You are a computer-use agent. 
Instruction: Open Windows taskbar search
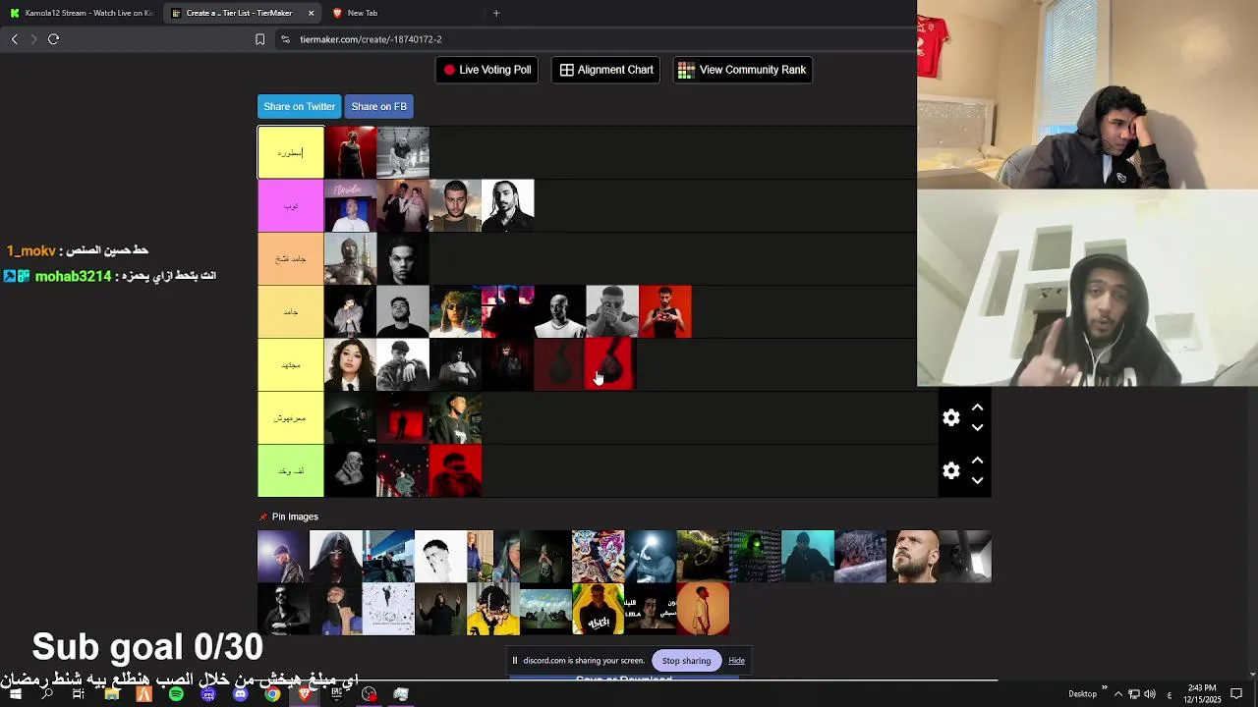click(46, 694)
